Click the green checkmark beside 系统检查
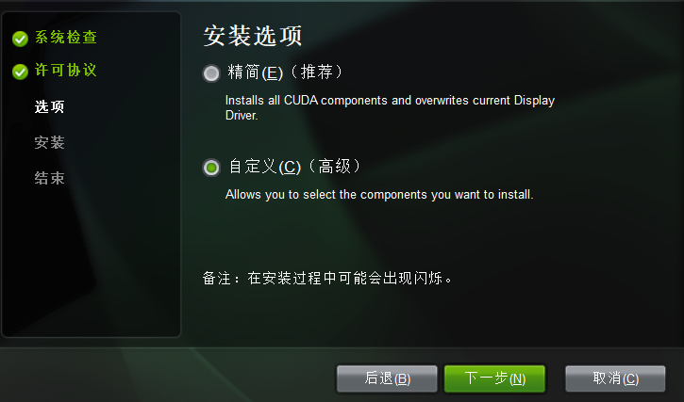684x402 pixels. [x=20, y=39]
